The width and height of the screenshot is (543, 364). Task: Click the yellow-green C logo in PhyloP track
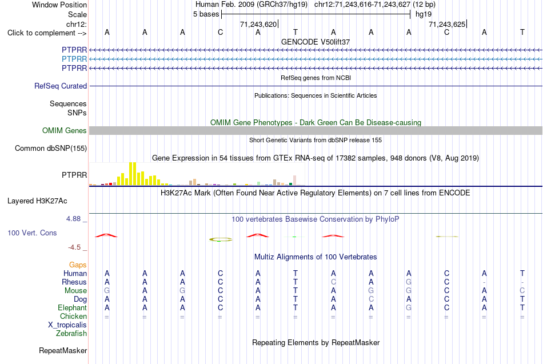[x=221, y=239]
